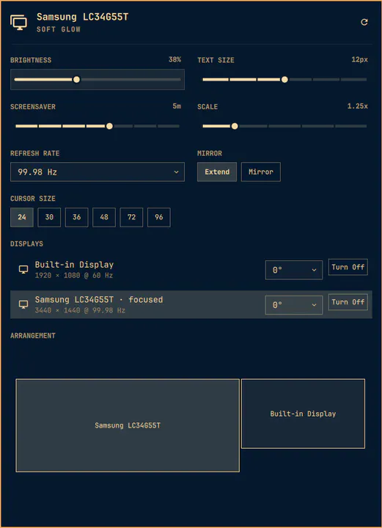
Task: Turn Off the Built-in Display
Action: 348,267
